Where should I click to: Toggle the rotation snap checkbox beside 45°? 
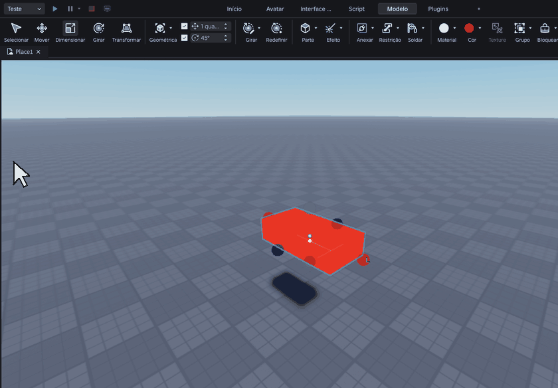[x=185, y=38]
